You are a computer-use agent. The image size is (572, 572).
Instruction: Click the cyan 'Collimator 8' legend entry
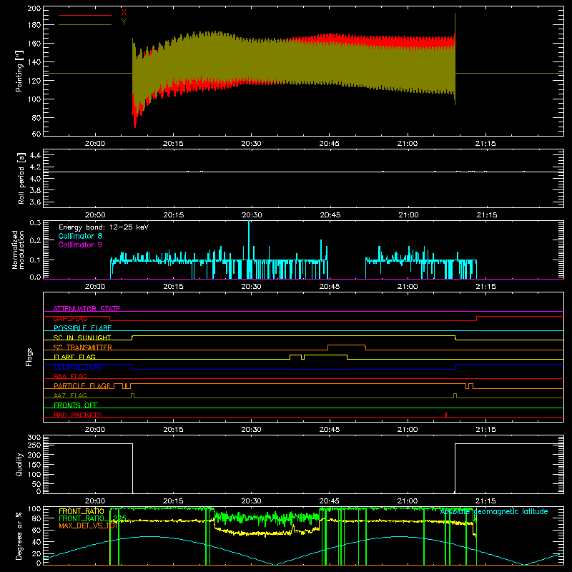tap(80, 236)
